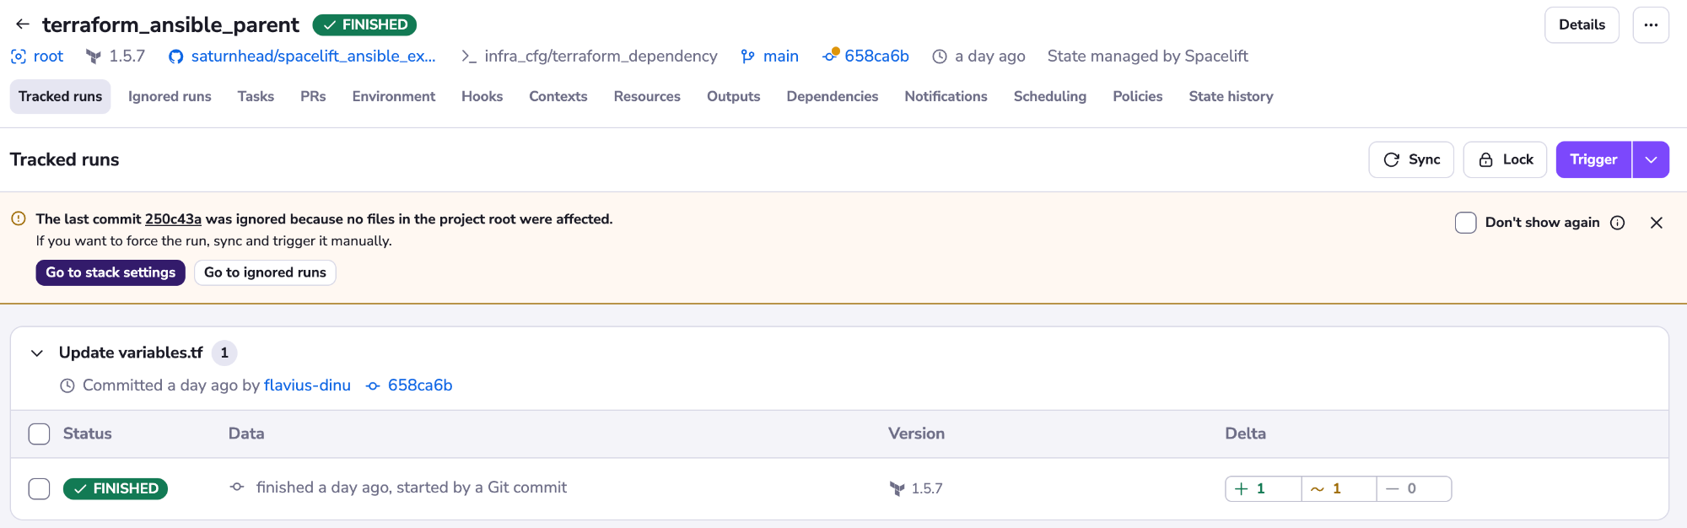The image size is (1687, 528).
Task: Click Go to stack settings button
Action: point(110,272)
